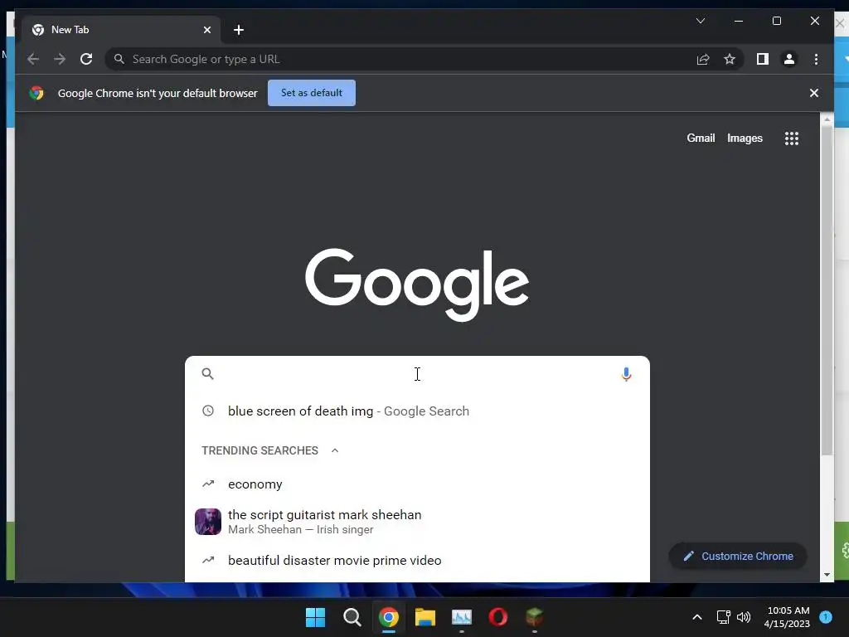Image resolution: width=849 pixels, height=637 pixels.
Task: Go back using the back arrow
Action: pos(33,59)
